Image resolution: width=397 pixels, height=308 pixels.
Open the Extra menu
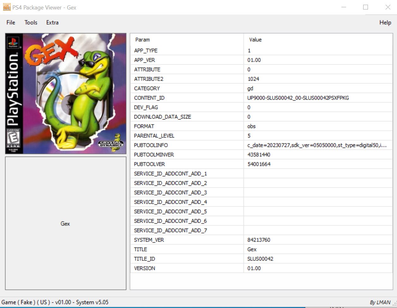[x=52, y=22]
